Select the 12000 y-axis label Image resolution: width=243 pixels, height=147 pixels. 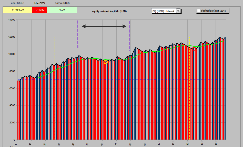[12, 37]
